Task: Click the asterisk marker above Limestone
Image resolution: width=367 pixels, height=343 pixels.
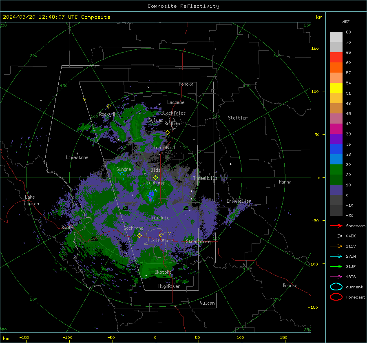Action: (x=77, y=154)
